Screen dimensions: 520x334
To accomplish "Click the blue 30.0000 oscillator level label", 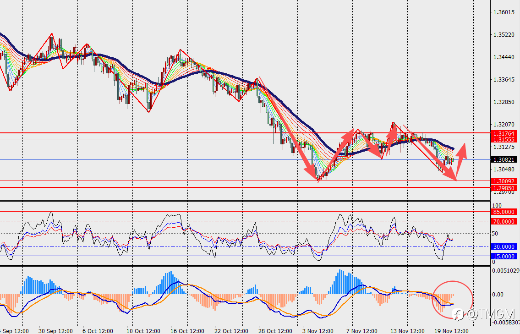I will pyautogui.click(x=504, y=246).
